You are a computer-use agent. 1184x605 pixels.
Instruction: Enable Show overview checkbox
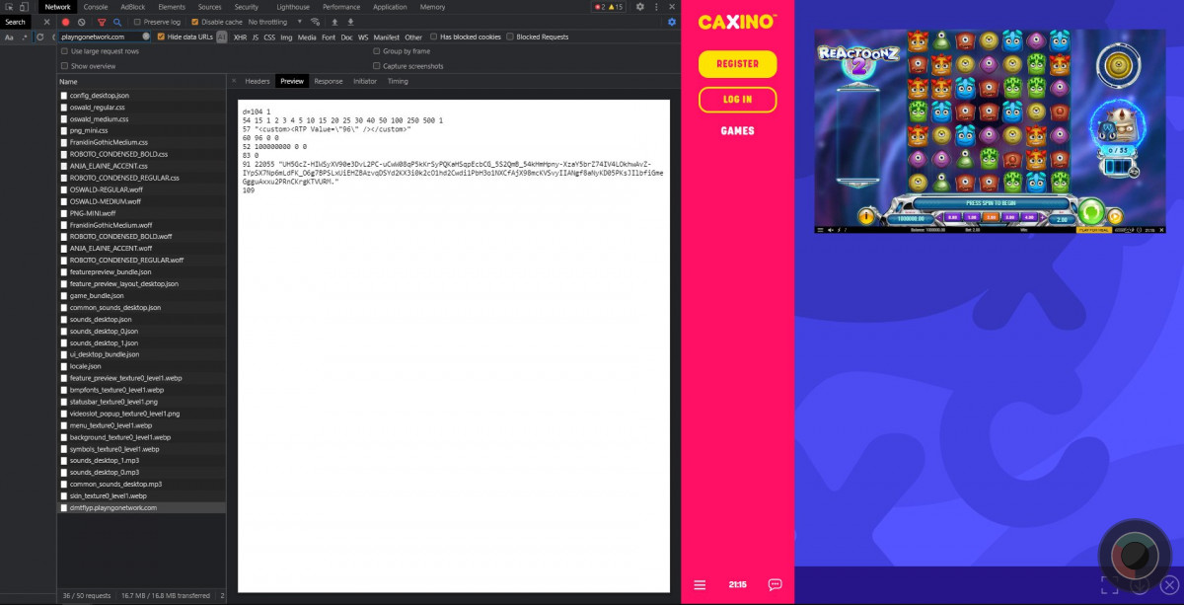tap(65, 66)
